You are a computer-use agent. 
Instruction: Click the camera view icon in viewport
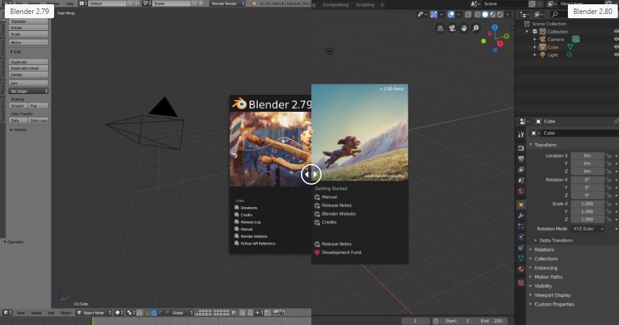[x=452, y=28]
